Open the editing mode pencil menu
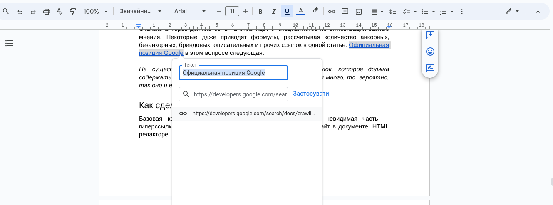 (x=512, y=12)
